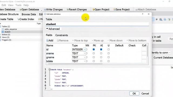Screen dimensions: 173x97
Task: Check the PK checkbox for gname field
Action: tap(94, 57)
